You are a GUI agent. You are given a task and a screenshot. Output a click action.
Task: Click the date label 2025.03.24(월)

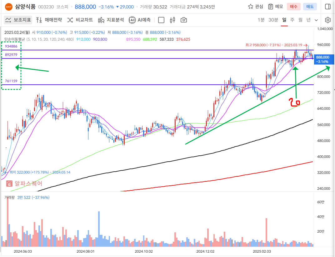click(17, 32)
